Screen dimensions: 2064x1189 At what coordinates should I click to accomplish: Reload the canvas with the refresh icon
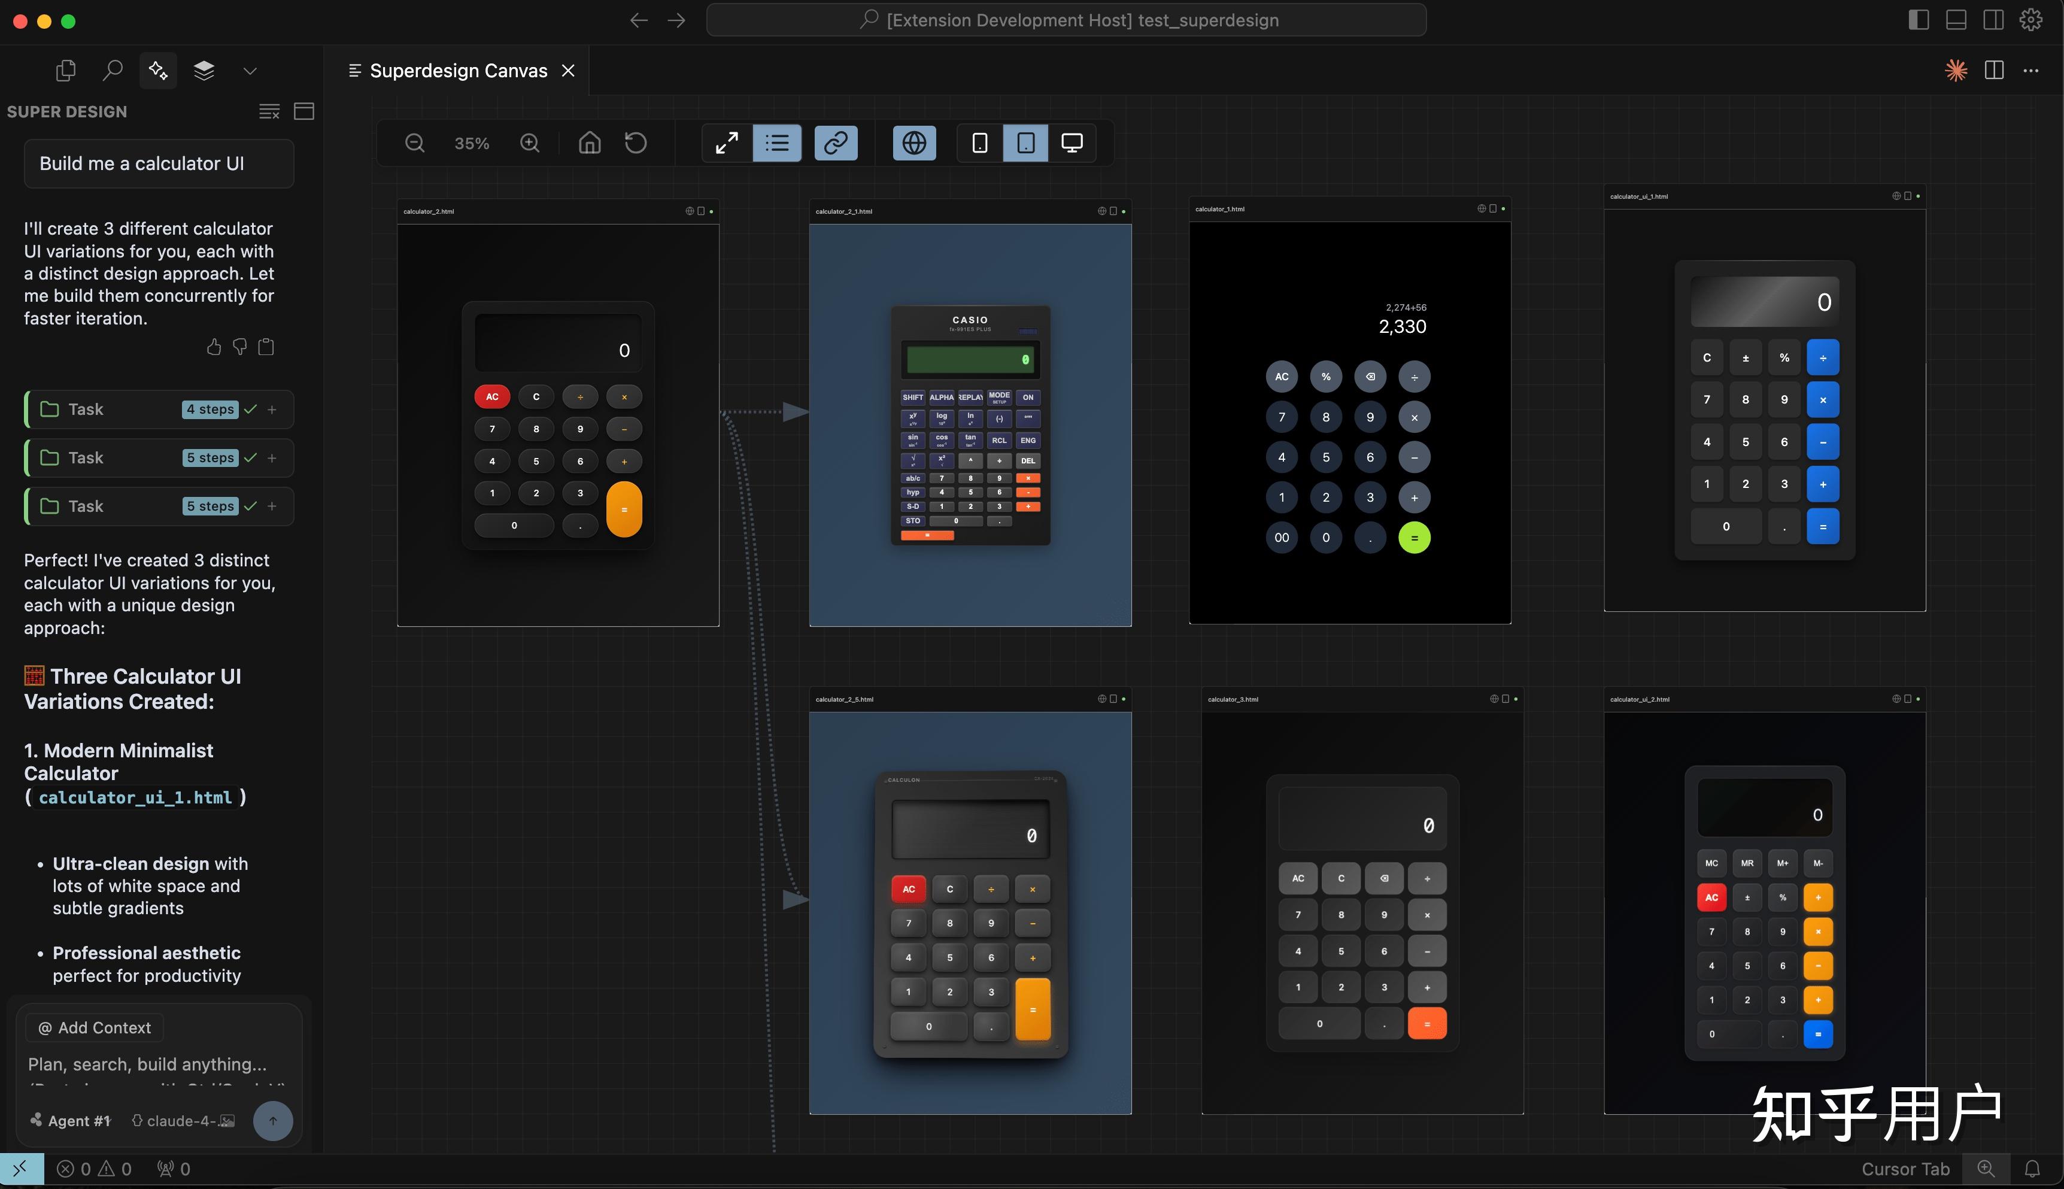click(x=636, y=143)
